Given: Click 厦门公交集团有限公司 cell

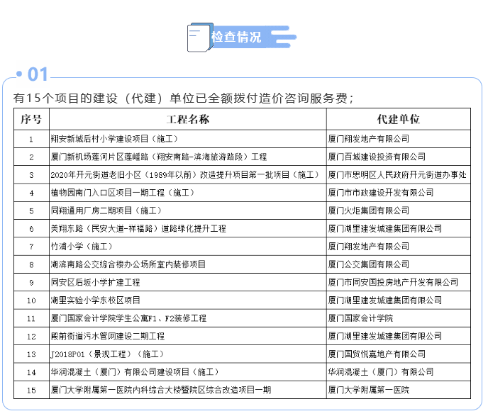Looking at the screenshot, I should (399, 264).
